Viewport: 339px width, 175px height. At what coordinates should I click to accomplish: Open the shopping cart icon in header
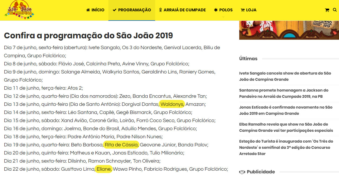[x=327, y=10]
